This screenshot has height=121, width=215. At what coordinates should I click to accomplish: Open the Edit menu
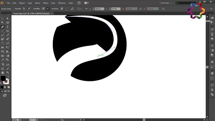pos(14,3)
